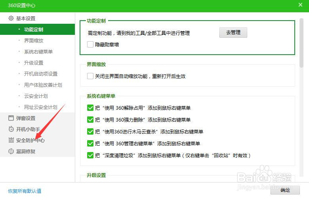Screen dimensions: 309x198
Task: Uncheck 使用360进行木马云查杀 menu option
Action: click(x=90, y=131)
